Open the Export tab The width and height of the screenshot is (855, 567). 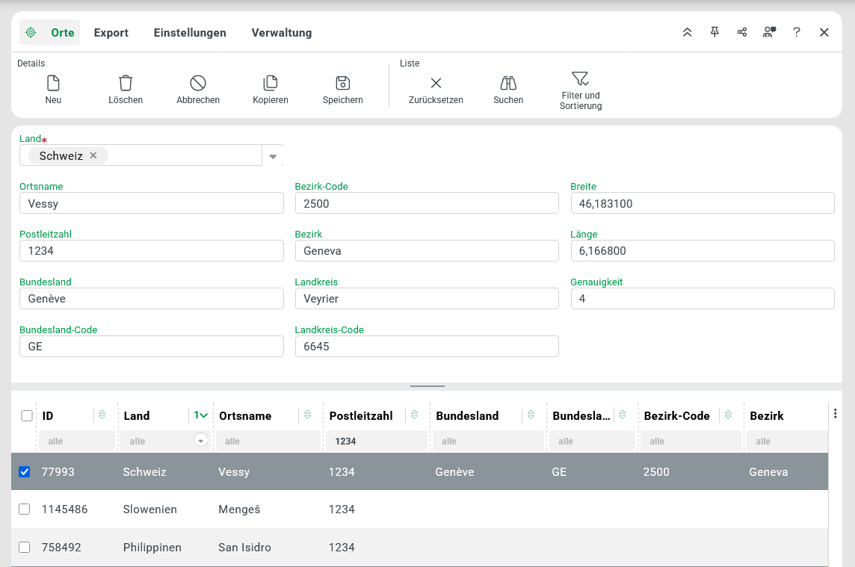111,33
